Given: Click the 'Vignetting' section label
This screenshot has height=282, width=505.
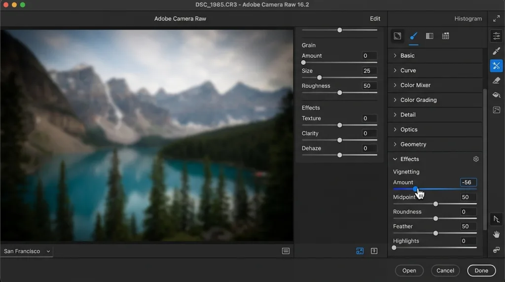Looking at the screenshot, I should coord(406,172).
